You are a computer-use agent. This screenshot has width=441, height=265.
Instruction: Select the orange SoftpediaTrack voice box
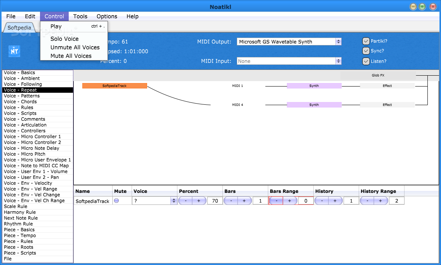coord(115,86)
